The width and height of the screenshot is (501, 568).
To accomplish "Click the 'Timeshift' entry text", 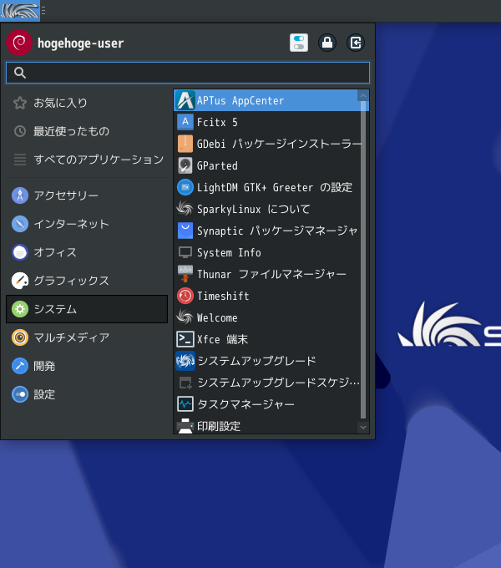I will (x=223, y=296).
